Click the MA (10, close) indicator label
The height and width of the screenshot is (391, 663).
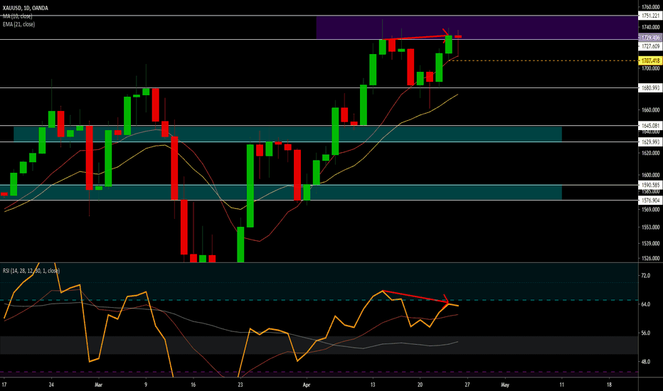pyautogui.click(x=17, y=16)
